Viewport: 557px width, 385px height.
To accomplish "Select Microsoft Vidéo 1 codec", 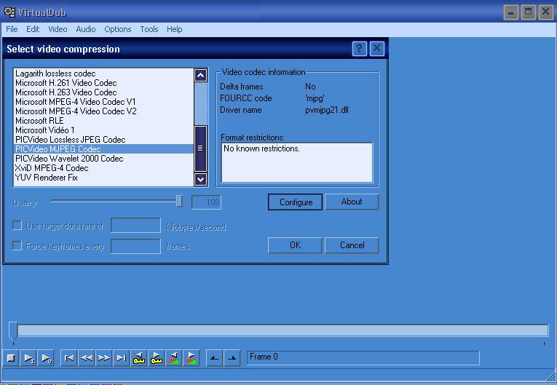I will point(103,130).
